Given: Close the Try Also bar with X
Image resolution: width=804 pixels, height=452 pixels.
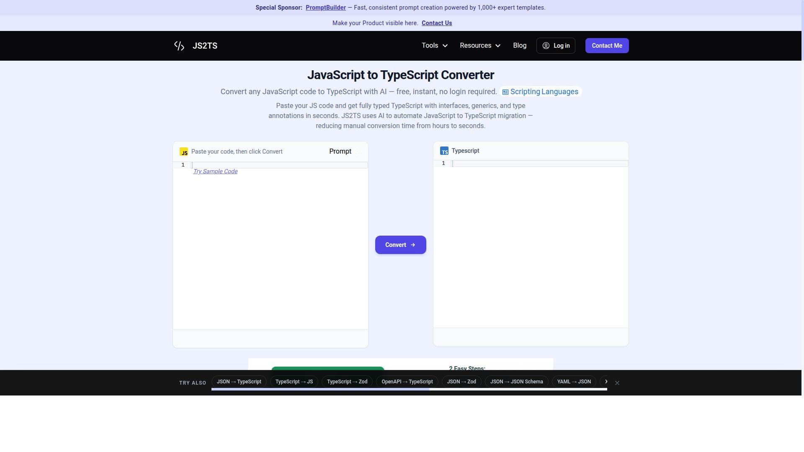Looking at the screenshot, I should point(617,383).
